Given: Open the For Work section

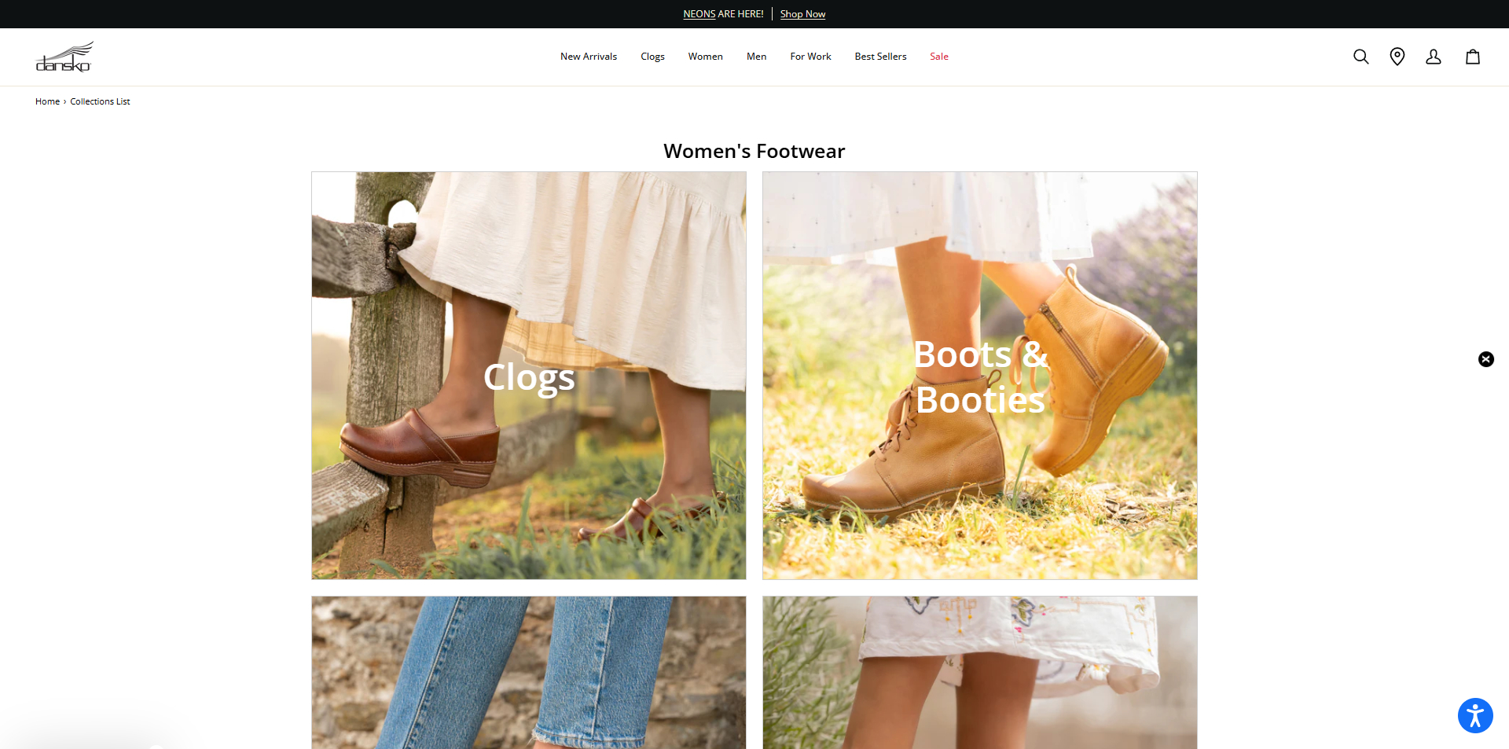Looking at the screenshot, I should click(810, 56).
